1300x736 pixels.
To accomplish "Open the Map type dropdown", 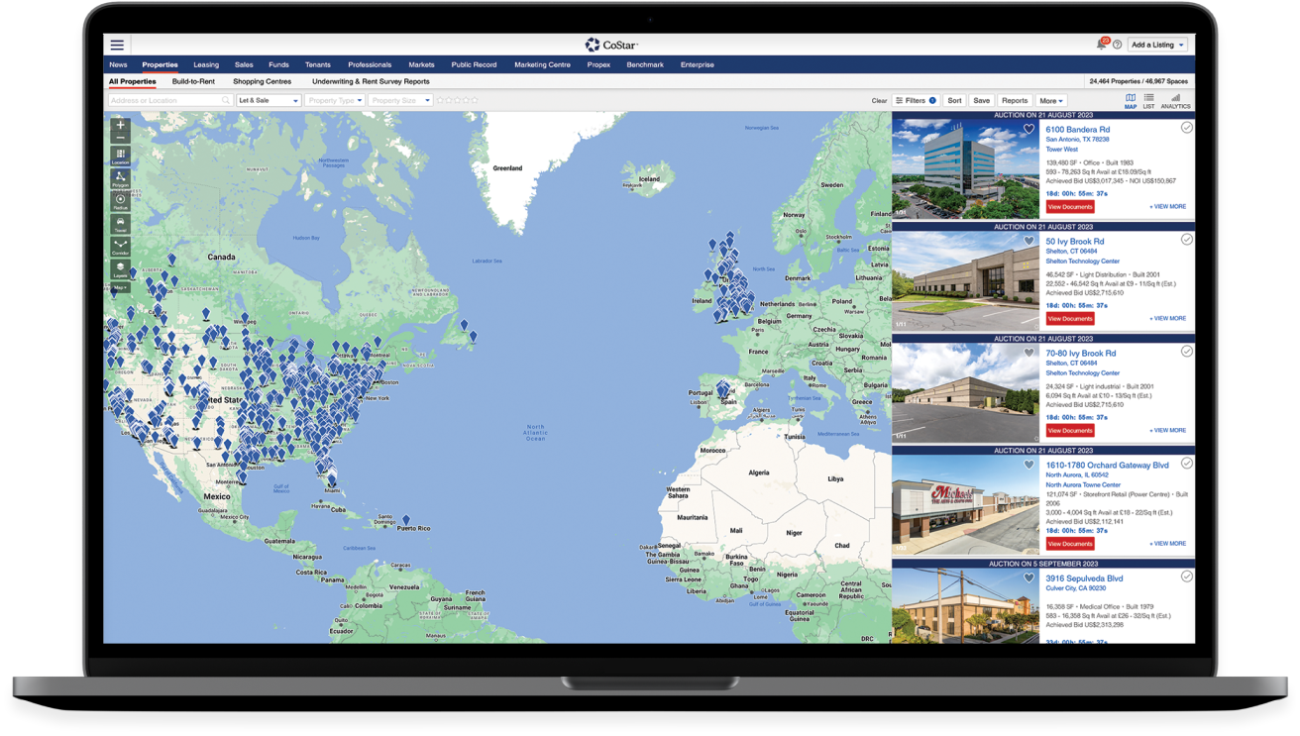I will tap(120, 287).
